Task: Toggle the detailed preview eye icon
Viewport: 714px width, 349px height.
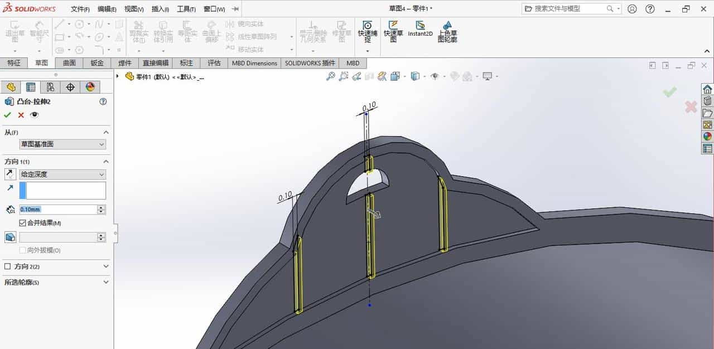Action: pyautogui.click(x=35, y=114)
